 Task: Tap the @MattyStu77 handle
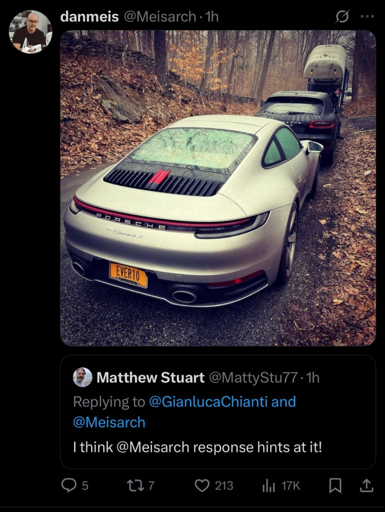click(x=253, y=377)
